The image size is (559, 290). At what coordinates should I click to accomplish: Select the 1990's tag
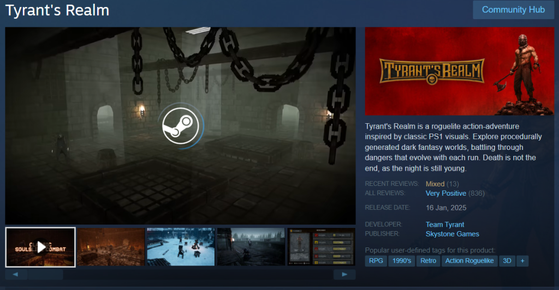coord(401,261)
